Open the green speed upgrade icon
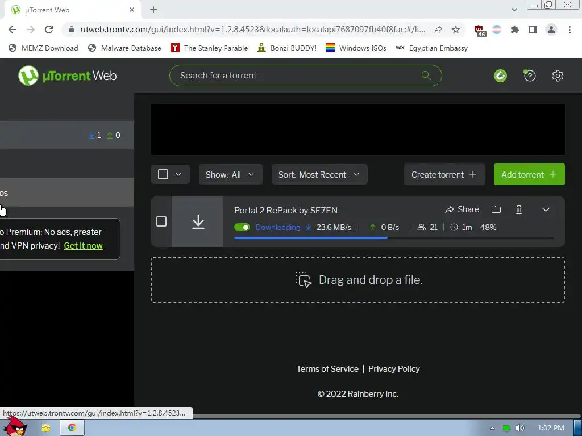 tap(500, 76)
